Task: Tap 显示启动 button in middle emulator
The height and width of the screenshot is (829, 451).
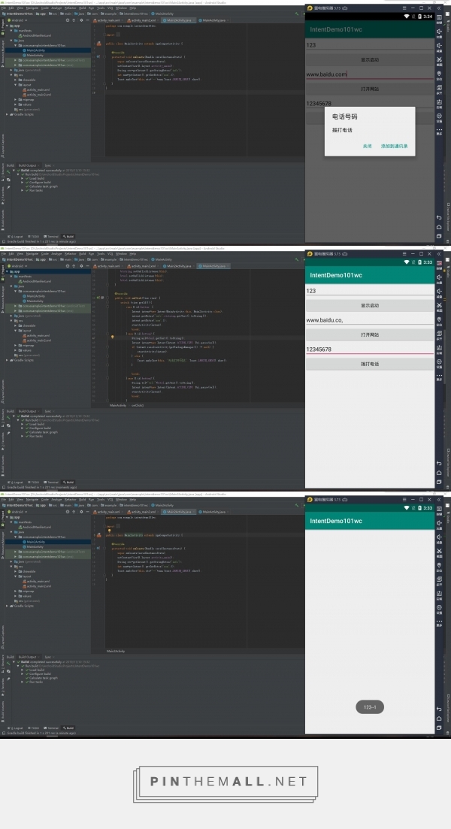Action: [x=370, y=306]
